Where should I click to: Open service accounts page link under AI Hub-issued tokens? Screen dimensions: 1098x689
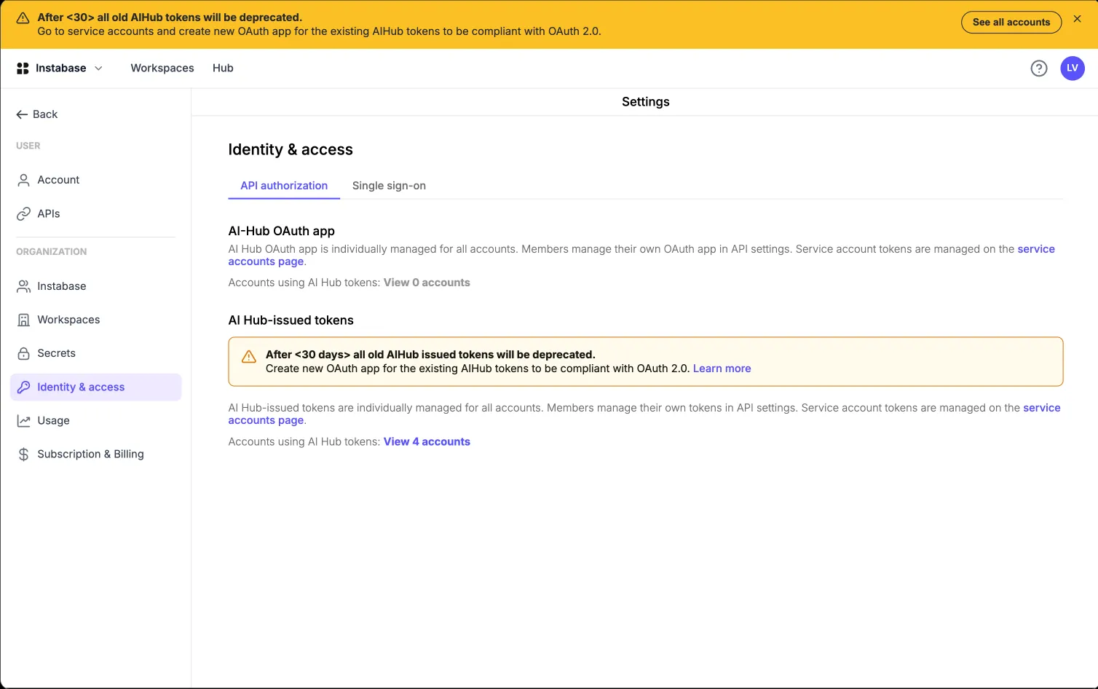[1042, 408]
